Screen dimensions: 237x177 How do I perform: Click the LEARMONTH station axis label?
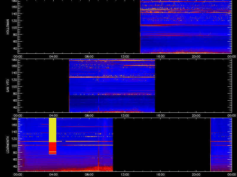8,145
